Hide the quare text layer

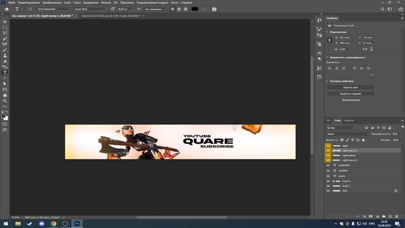click(x=328, y=176)
